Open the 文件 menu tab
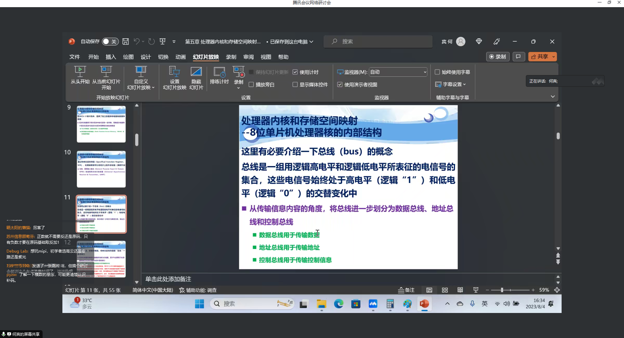This screenshot has width=624, height=338. tap(74, 57)
